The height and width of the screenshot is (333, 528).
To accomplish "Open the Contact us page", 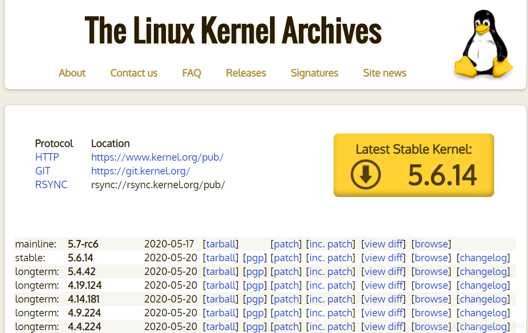I will pos(134,73).
